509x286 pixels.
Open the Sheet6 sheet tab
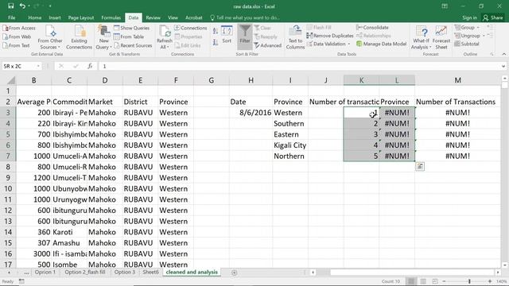pyautogui.click(x=151, y=272)
